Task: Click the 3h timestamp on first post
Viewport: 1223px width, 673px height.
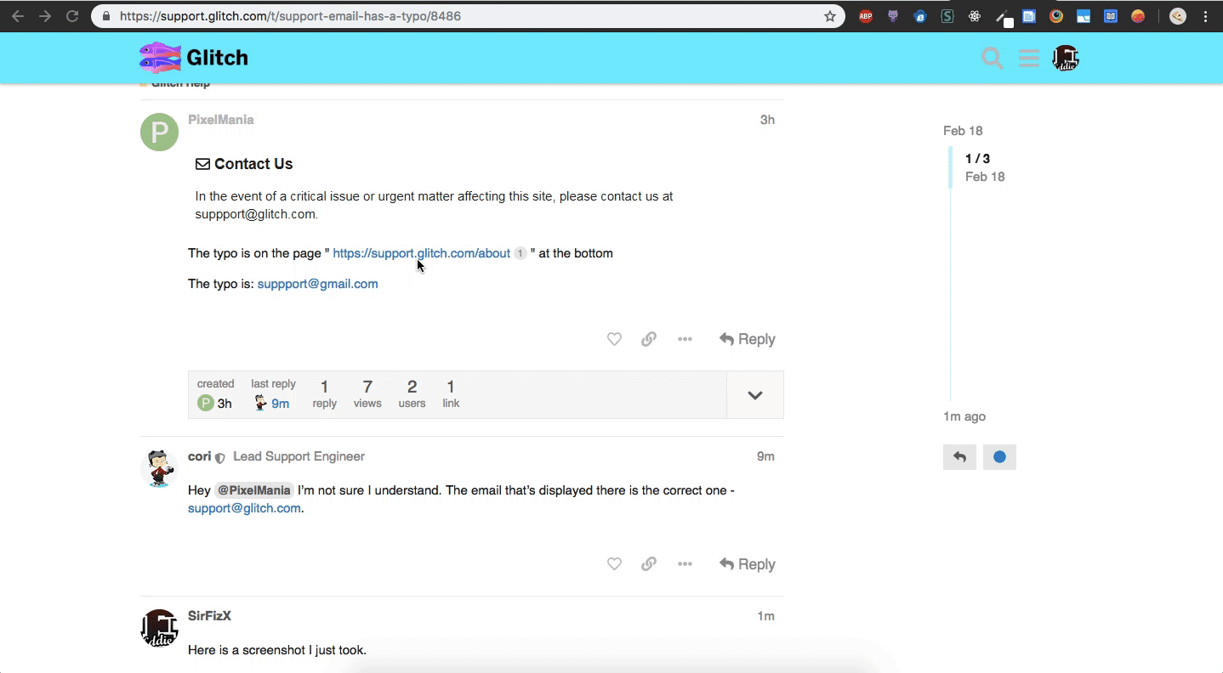Action: click(767, 120)
